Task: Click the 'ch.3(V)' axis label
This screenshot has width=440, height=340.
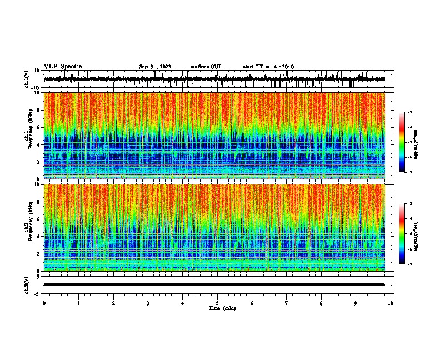Action: click(26, 285)
